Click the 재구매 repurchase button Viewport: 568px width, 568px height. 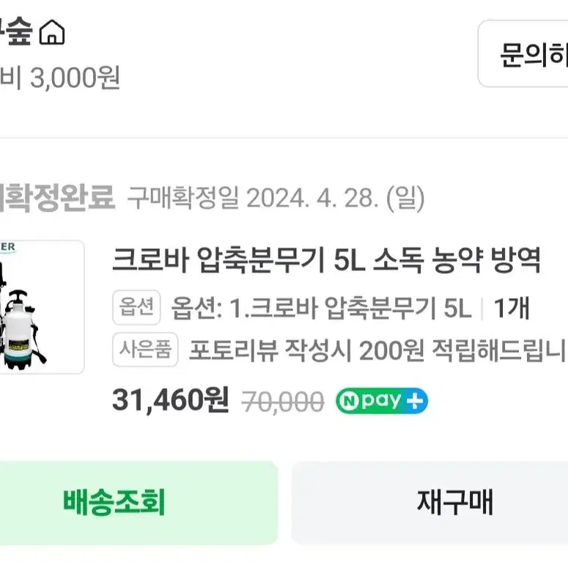429,503
